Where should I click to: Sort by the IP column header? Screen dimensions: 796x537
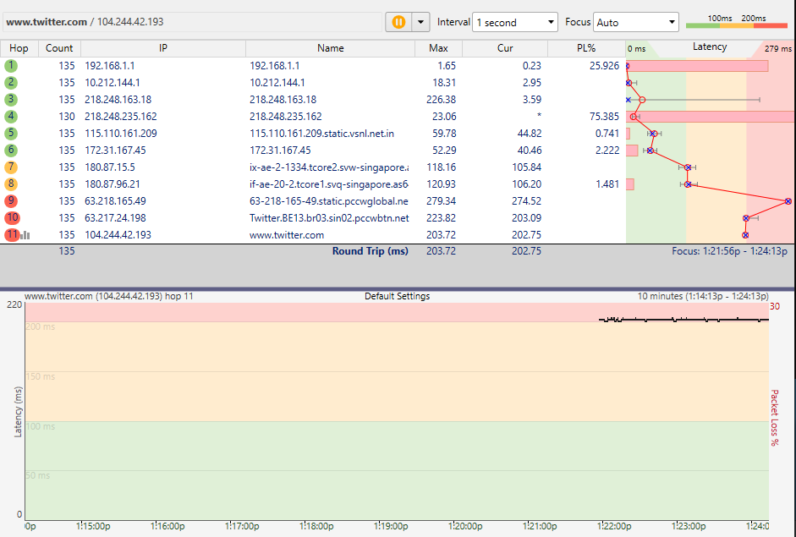click(163, 48)
